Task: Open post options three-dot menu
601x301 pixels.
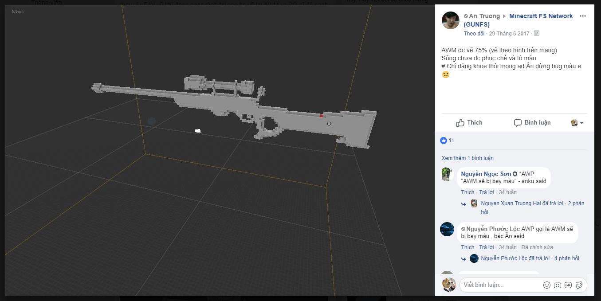Action: [x=583, y=16]
